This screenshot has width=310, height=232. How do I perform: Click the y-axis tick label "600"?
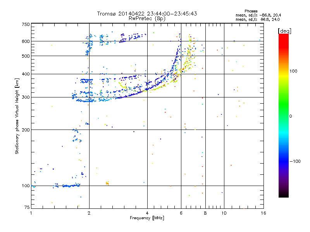[26, 41]
